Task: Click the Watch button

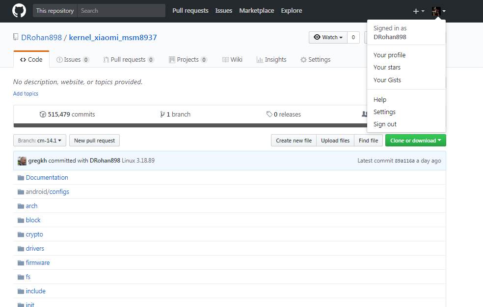Action: click(328, 37)
